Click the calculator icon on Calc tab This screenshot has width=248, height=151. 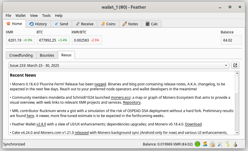point(148,24)
